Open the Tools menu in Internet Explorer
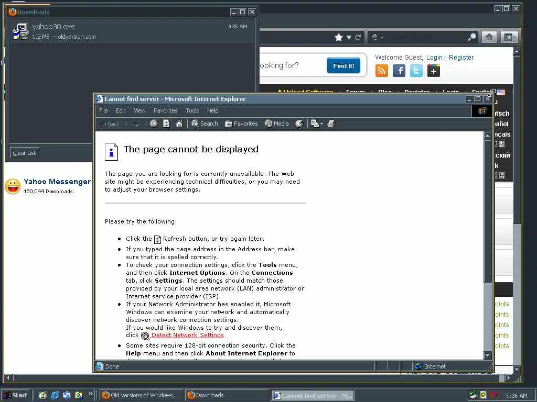Image resolution: width=537 pixels, height=402 pixels. tap(192, 110)
